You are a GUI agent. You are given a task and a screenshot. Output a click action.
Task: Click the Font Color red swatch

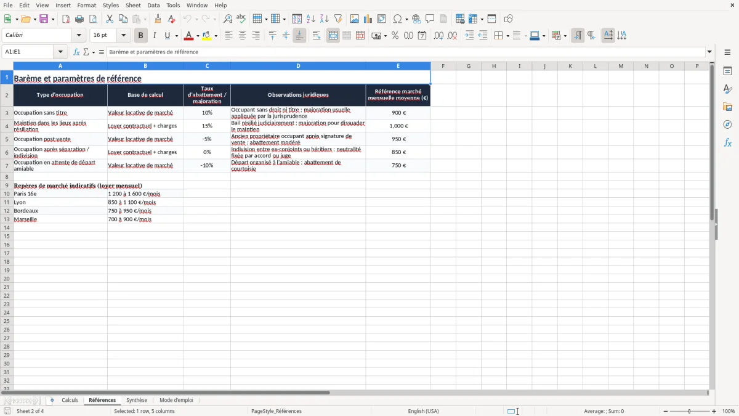pyautogui.click(x=189, y=36)
